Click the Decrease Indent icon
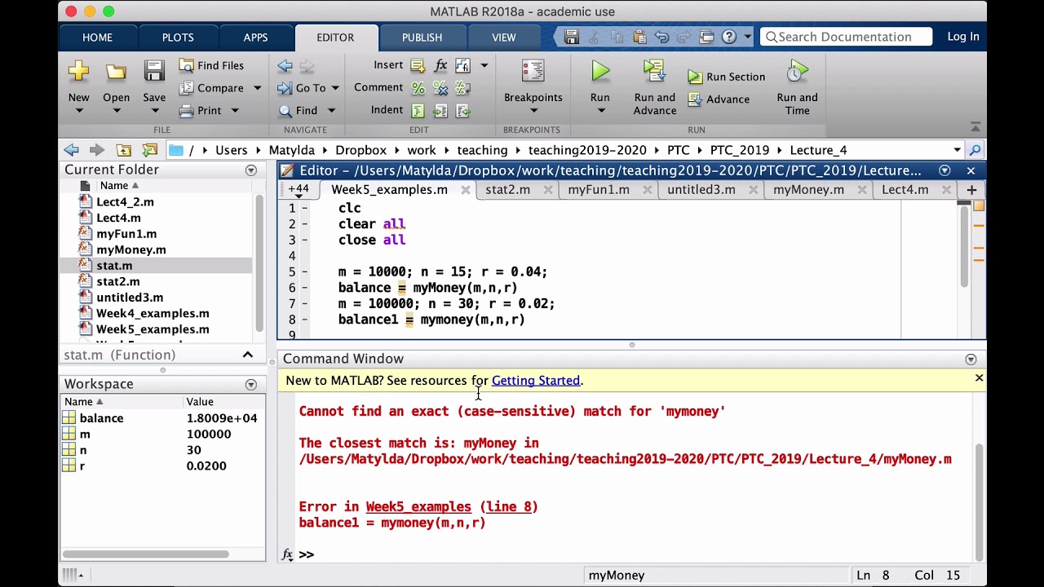 click(462, 111)
